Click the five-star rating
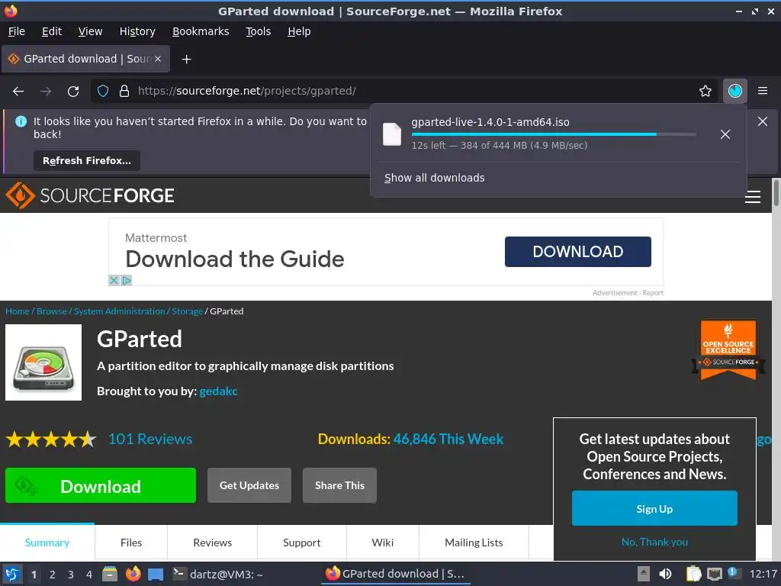The width and height of the screenshot is (781, 586). tap(51, 439)
